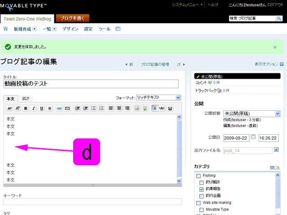The height and width of the screenshot is (215, 287).
Task: Apply italic formatting from the editor toolbar
Action: 33,108
